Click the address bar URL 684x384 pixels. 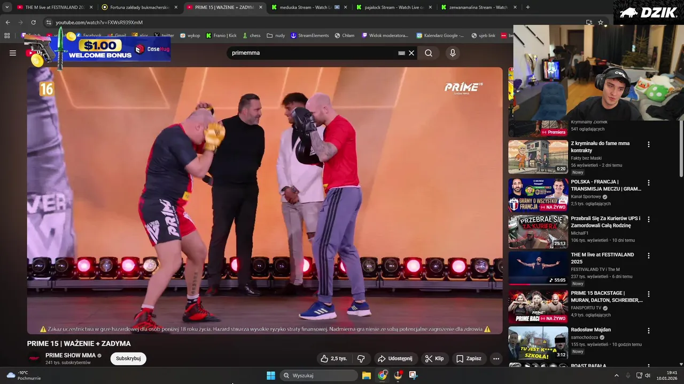click(99, 22)
